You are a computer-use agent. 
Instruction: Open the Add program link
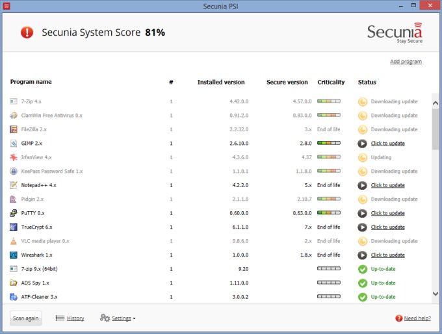point(406,62)
